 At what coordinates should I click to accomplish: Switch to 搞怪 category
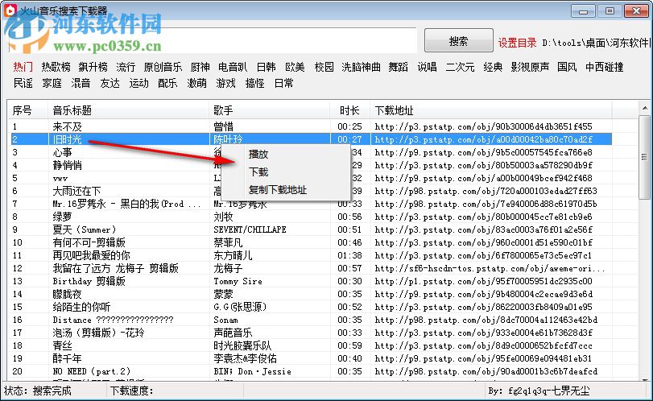point(255,83)
